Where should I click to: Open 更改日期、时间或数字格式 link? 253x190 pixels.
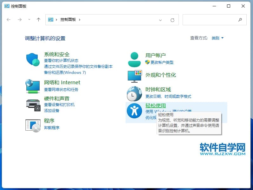[168, 97]
